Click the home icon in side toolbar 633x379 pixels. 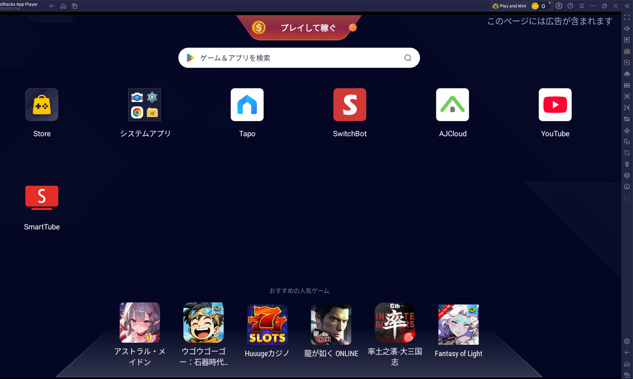pos(627,364)
